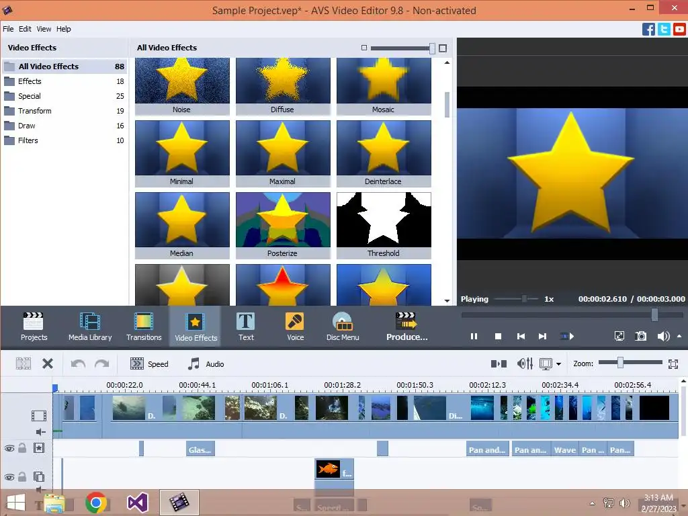Select the fish overlay clip on timeline
This screenshot has height=516, width=688.
335,469
